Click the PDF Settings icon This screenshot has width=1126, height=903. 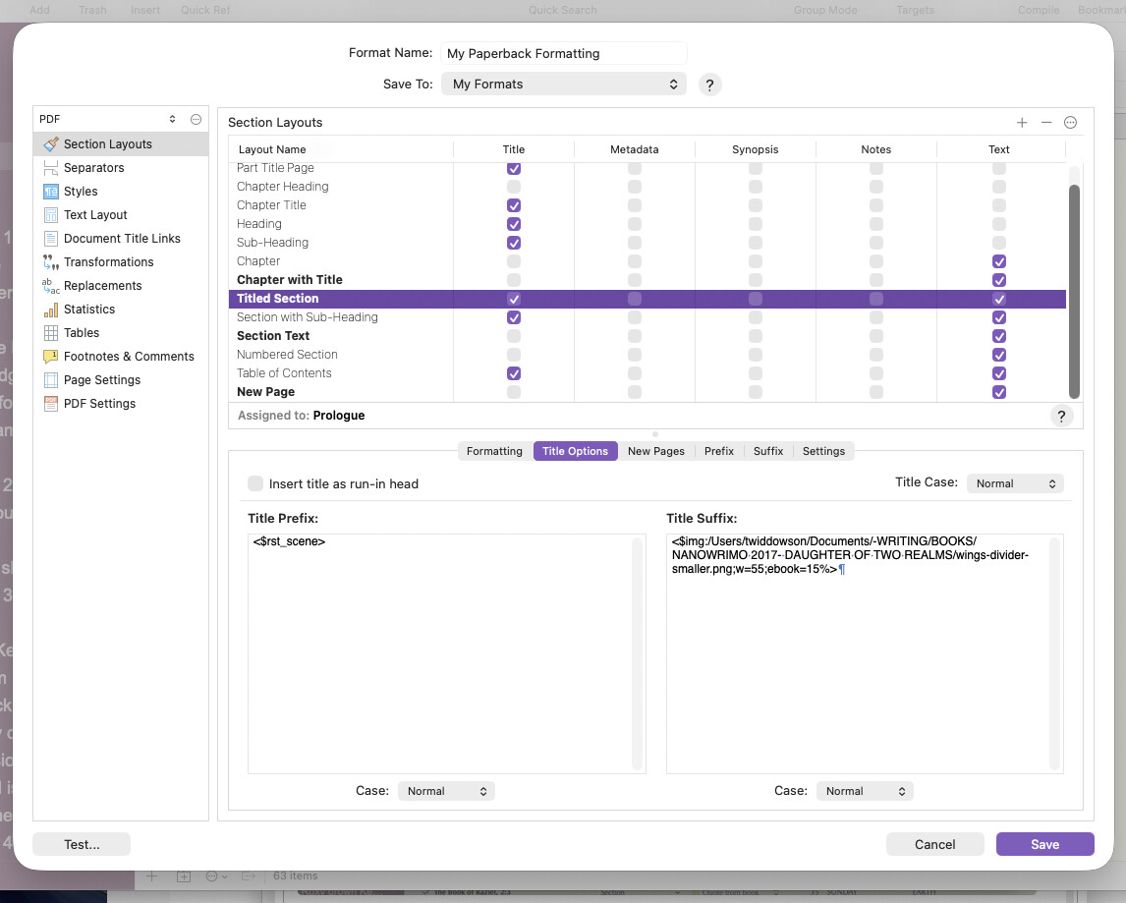point(51,404)
